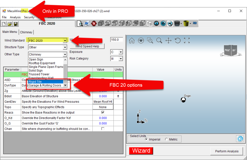
Task: Save the project with the floppy disk icon
Action: pos(16,24)
